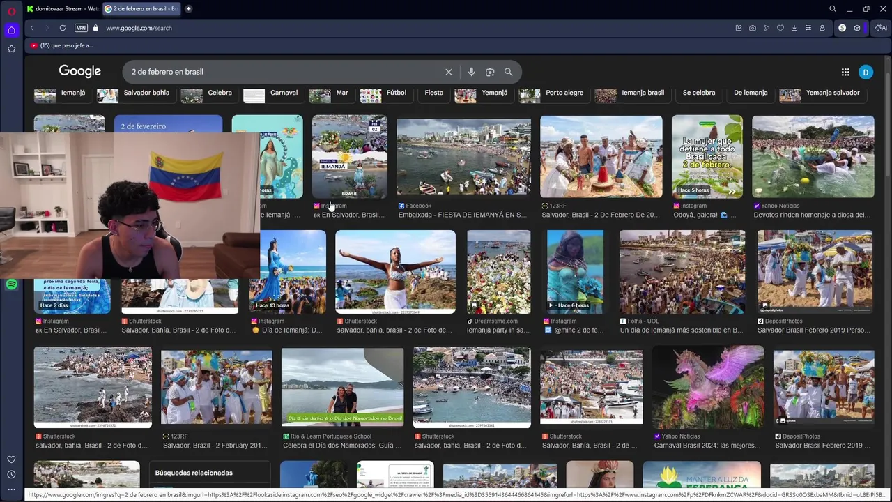This screenshot has width=892, height=502.
Task: Click the round S extension icon
Action: click(843, 28)
